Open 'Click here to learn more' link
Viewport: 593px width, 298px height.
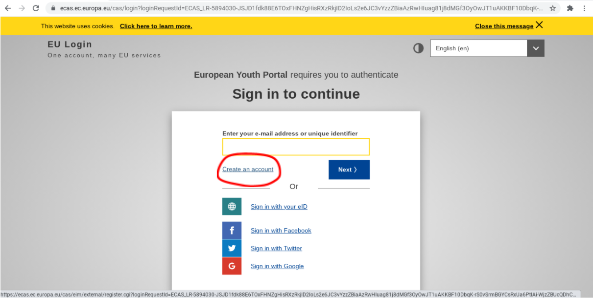(x=156, y=26)
